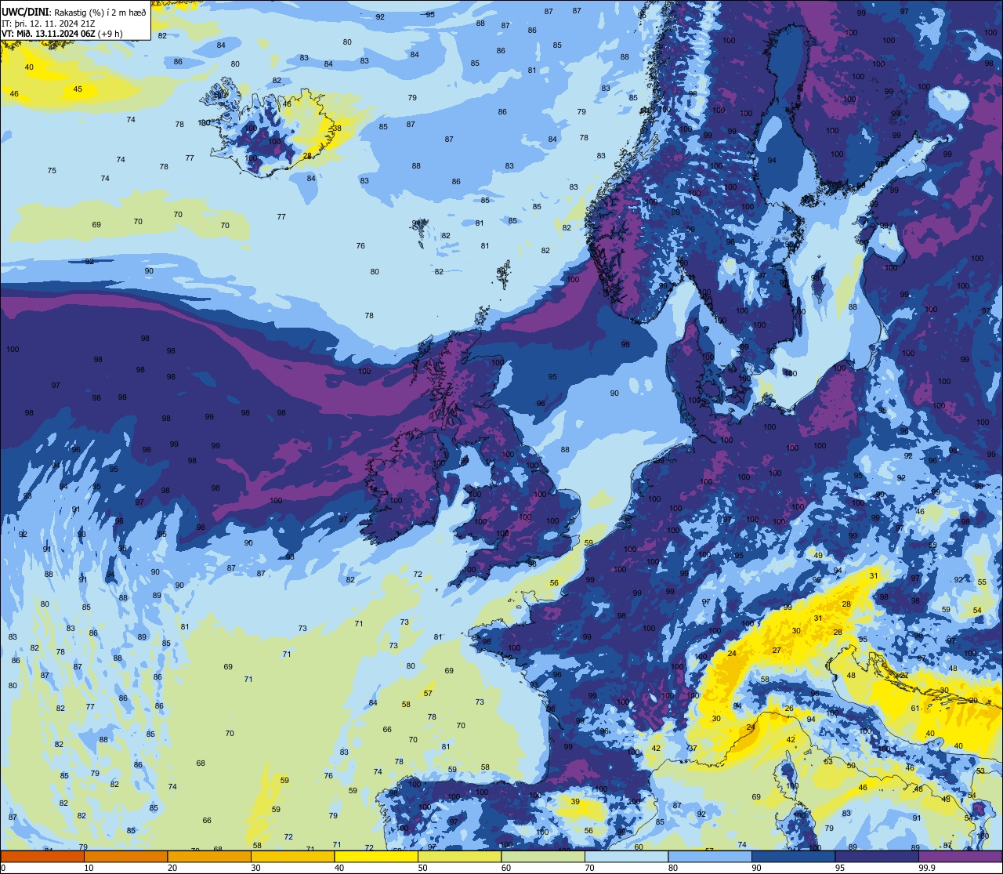Click the legend tick label '99.9'
The height and width of the screenshot is (874, 1003).
point(927,868)
